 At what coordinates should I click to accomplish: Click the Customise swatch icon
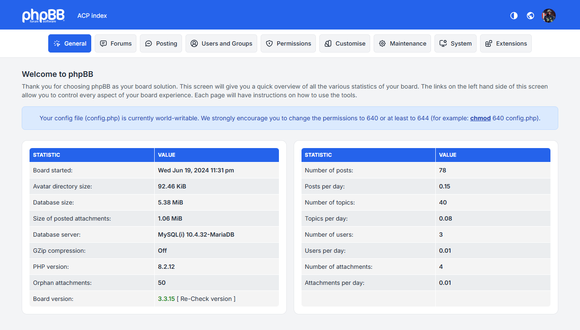pyautogui.click(x=328, y=43)
